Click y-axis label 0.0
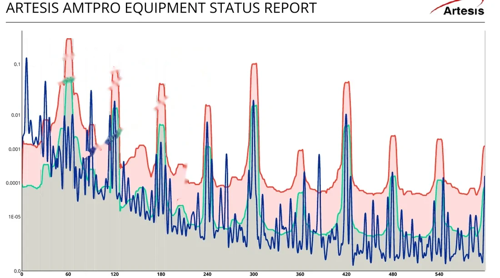 point(17,271)
